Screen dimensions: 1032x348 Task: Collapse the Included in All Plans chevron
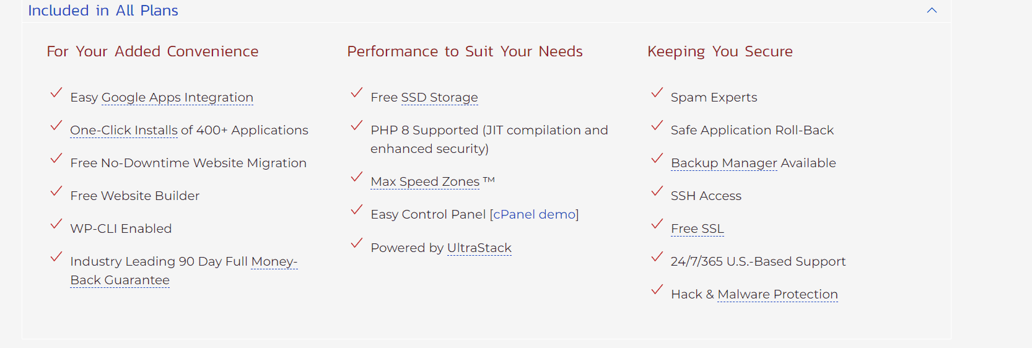click(x=932, y=11)
